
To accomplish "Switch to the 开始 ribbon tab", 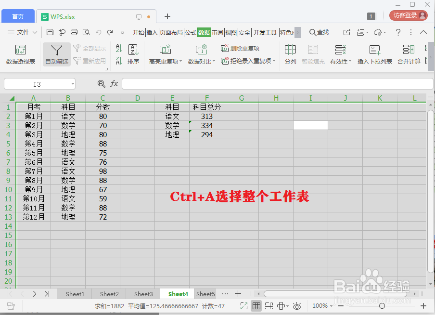I will coord(139,32).
